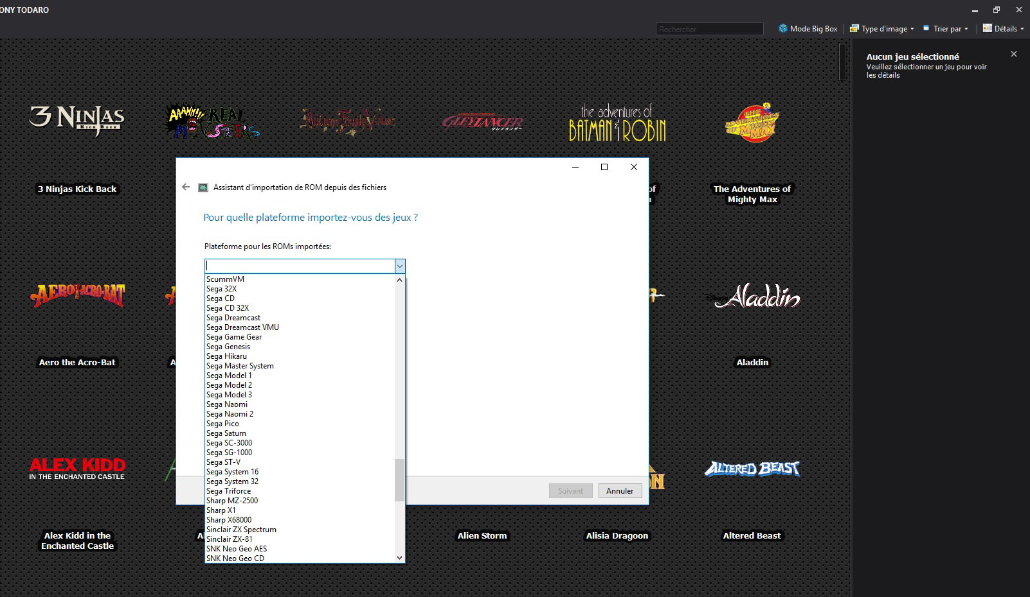Select Sharp X1 platform
The height and width of the screenshot is (597, 1030).
point(300,510)
